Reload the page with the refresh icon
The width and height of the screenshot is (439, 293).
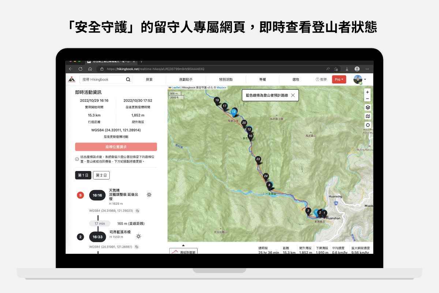[x=80, y=69]
